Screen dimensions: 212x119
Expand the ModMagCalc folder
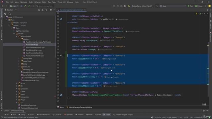tap(19, 69)
